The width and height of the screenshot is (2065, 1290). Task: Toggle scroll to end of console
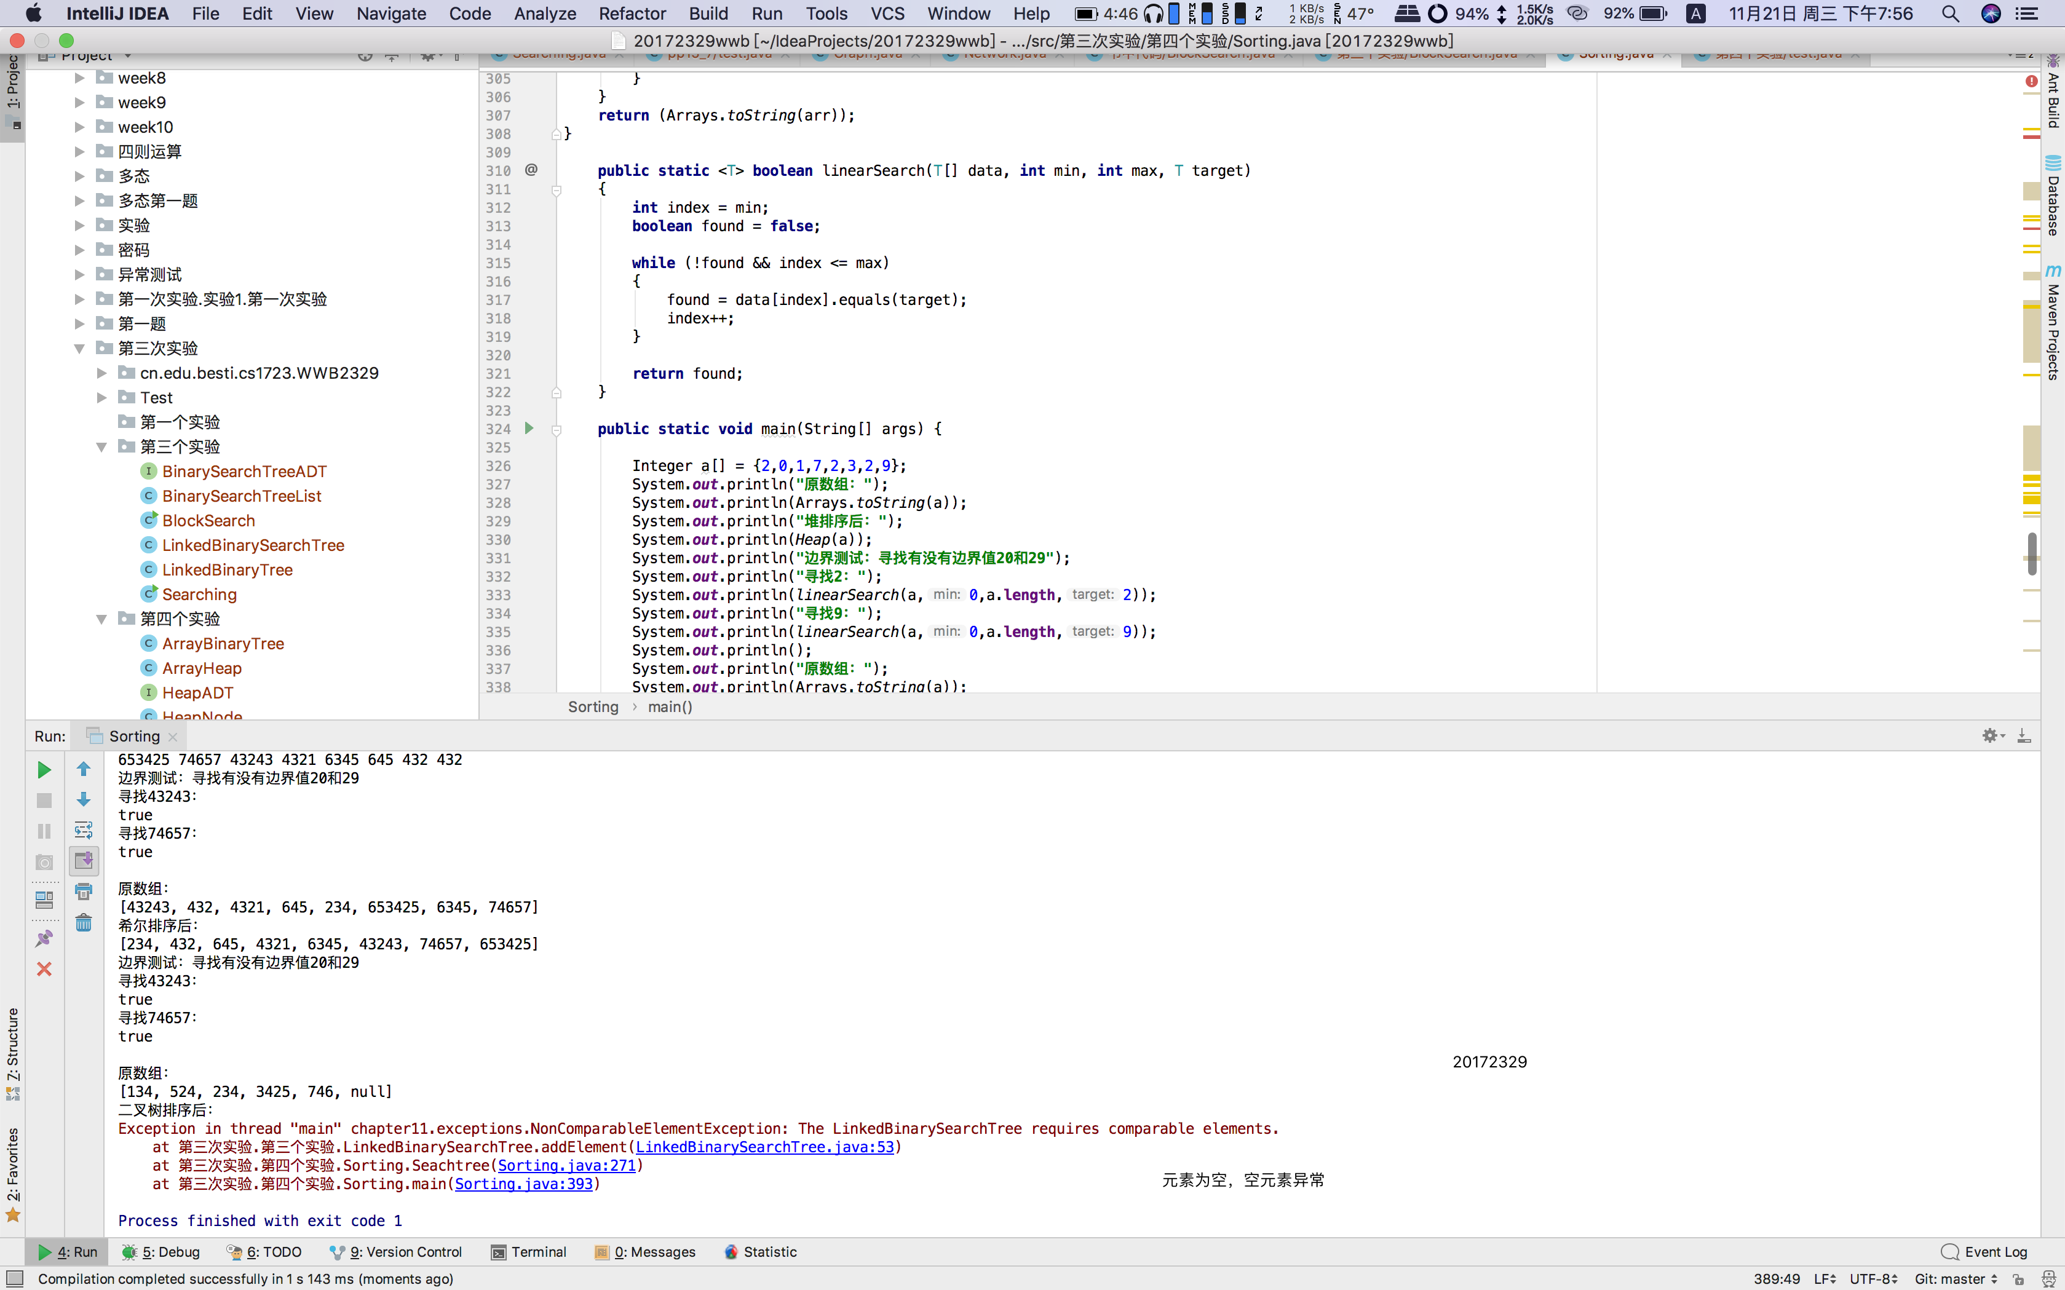[84, 861]
